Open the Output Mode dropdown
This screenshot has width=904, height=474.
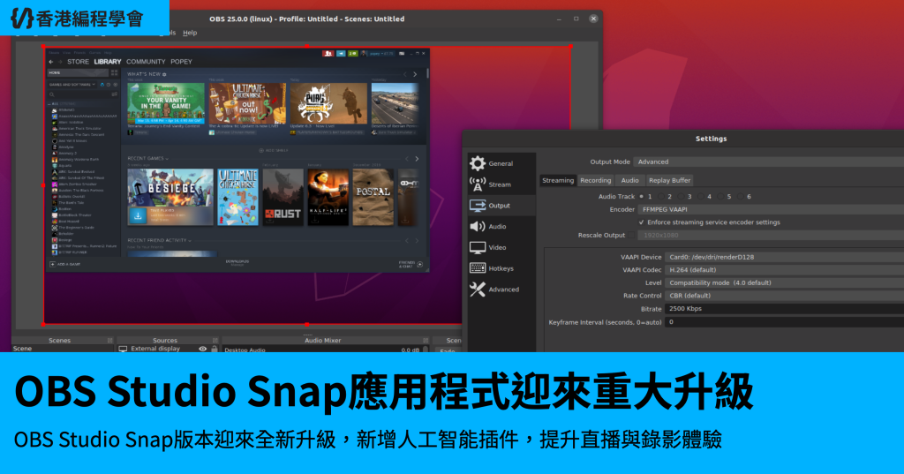(x=769, y=162)
